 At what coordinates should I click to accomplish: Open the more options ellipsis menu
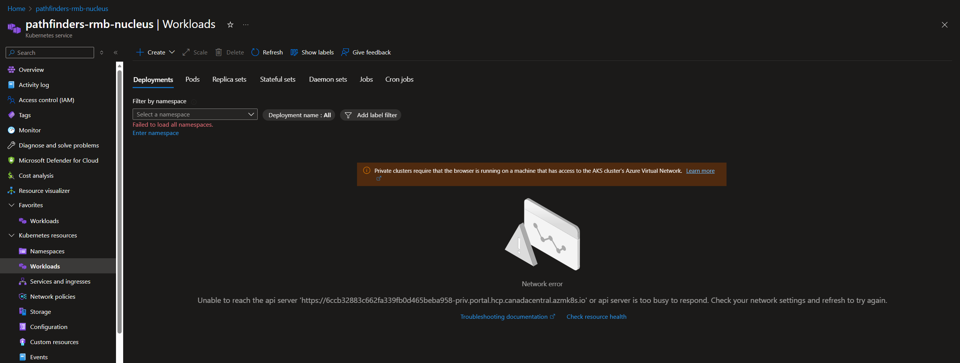pos(246,25)
